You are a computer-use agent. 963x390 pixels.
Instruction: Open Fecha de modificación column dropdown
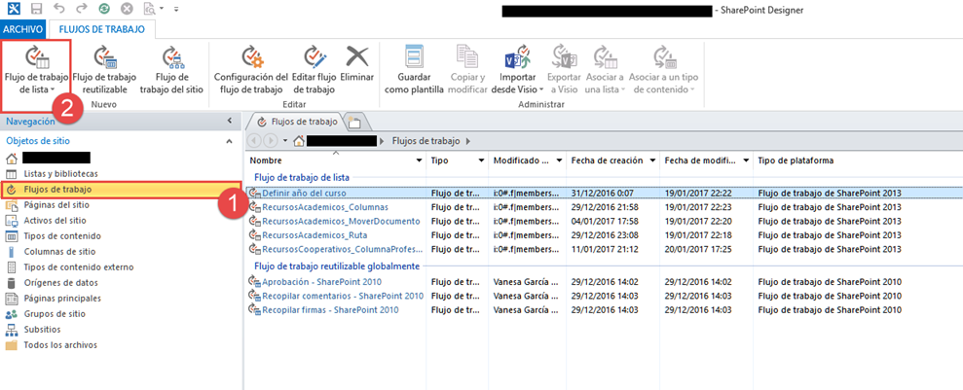point(746,160)
